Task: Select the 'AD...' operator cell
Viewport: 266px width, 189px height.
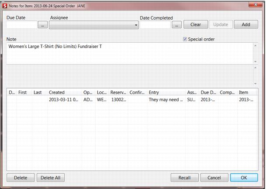Action: point(88,99)
